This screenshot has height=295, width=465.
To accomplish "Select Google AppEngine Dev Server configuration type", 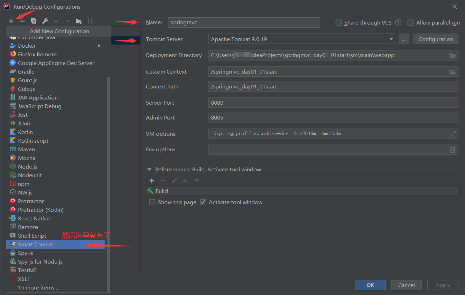I will 56,63.
